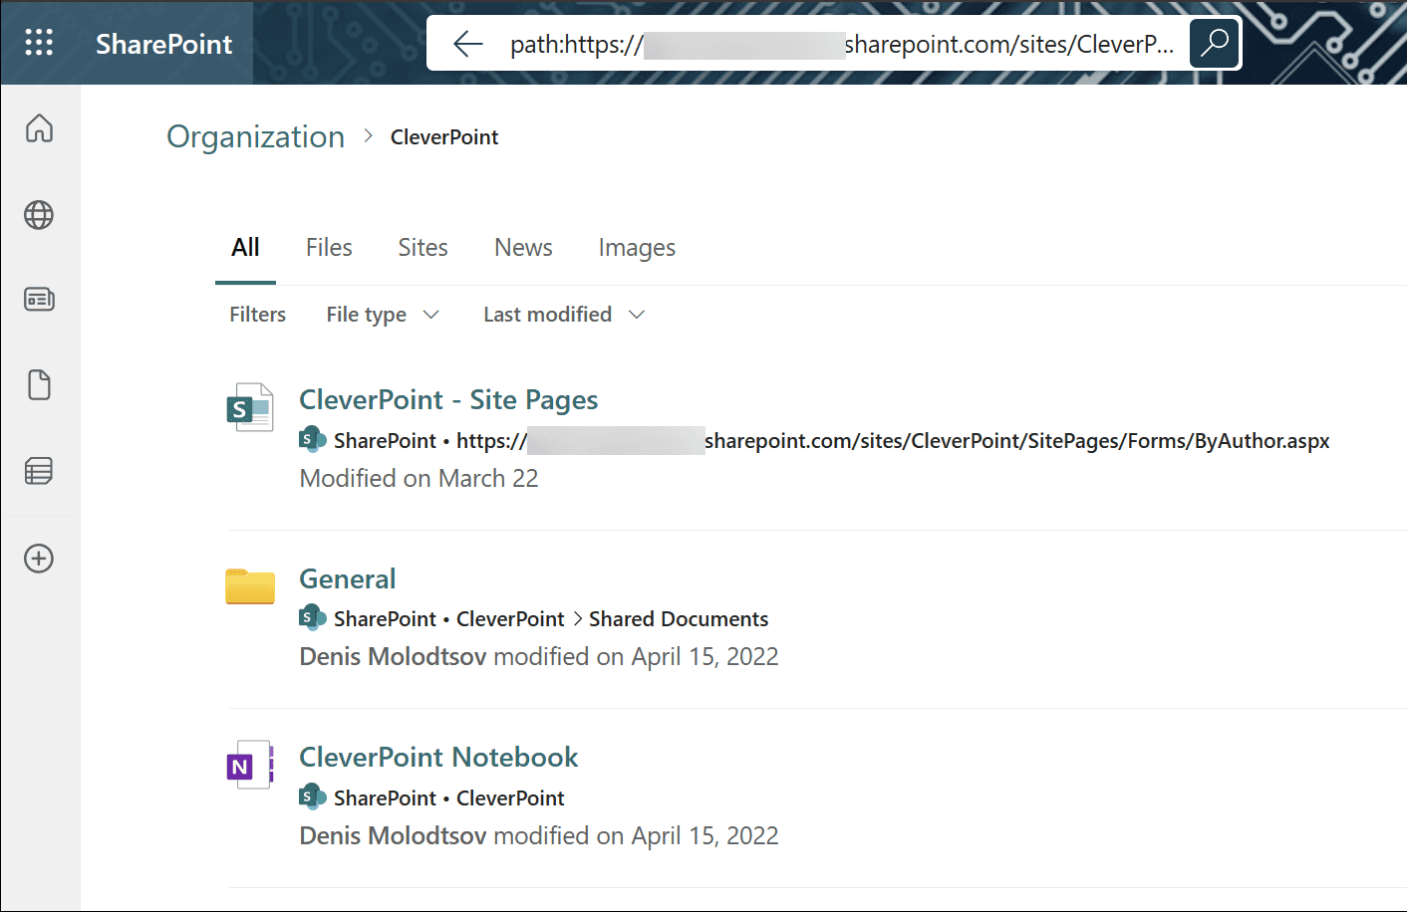The width and height of the screenshot is (1407, 912).
Task: Expand the Last modified filter
Action: [x=562, y=314]
